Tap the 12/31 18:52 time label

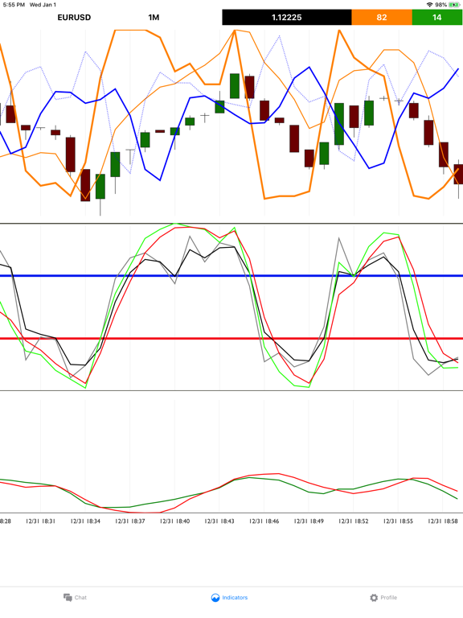(x=354, y=521)
